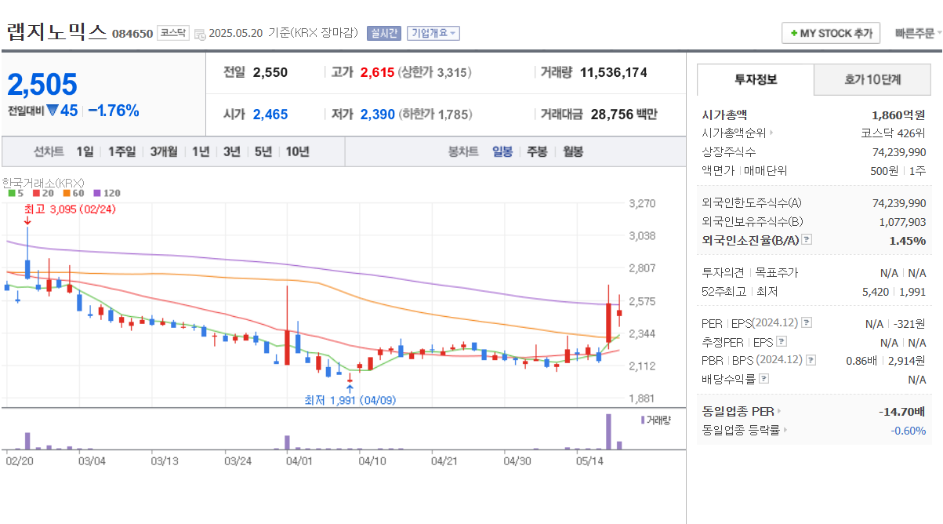Click the 전일 value 2,550

[270, 72]
